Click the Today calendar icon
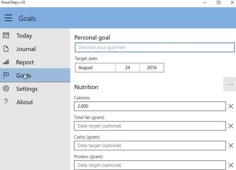 click(x=6, y=35)
